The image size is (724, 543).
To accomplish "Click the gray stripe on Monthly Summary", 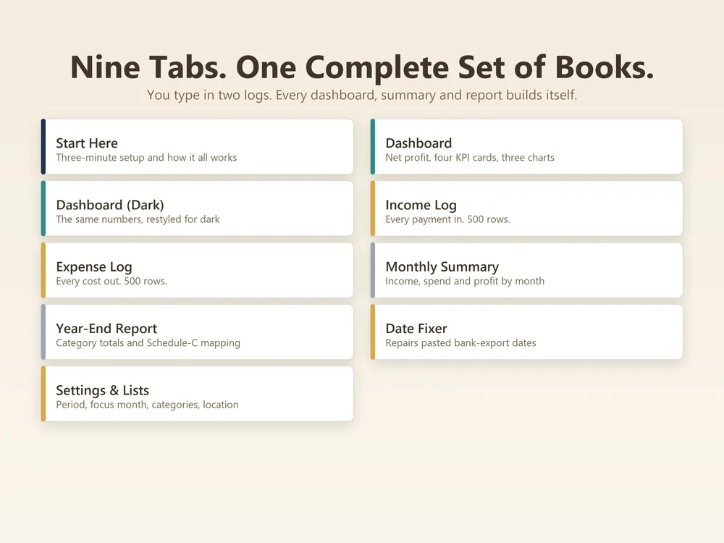I will (373, 271).
